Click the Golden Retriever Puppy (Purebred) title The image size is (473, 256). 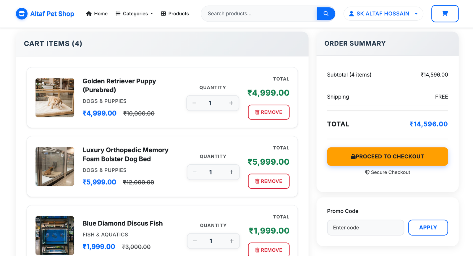119,85
